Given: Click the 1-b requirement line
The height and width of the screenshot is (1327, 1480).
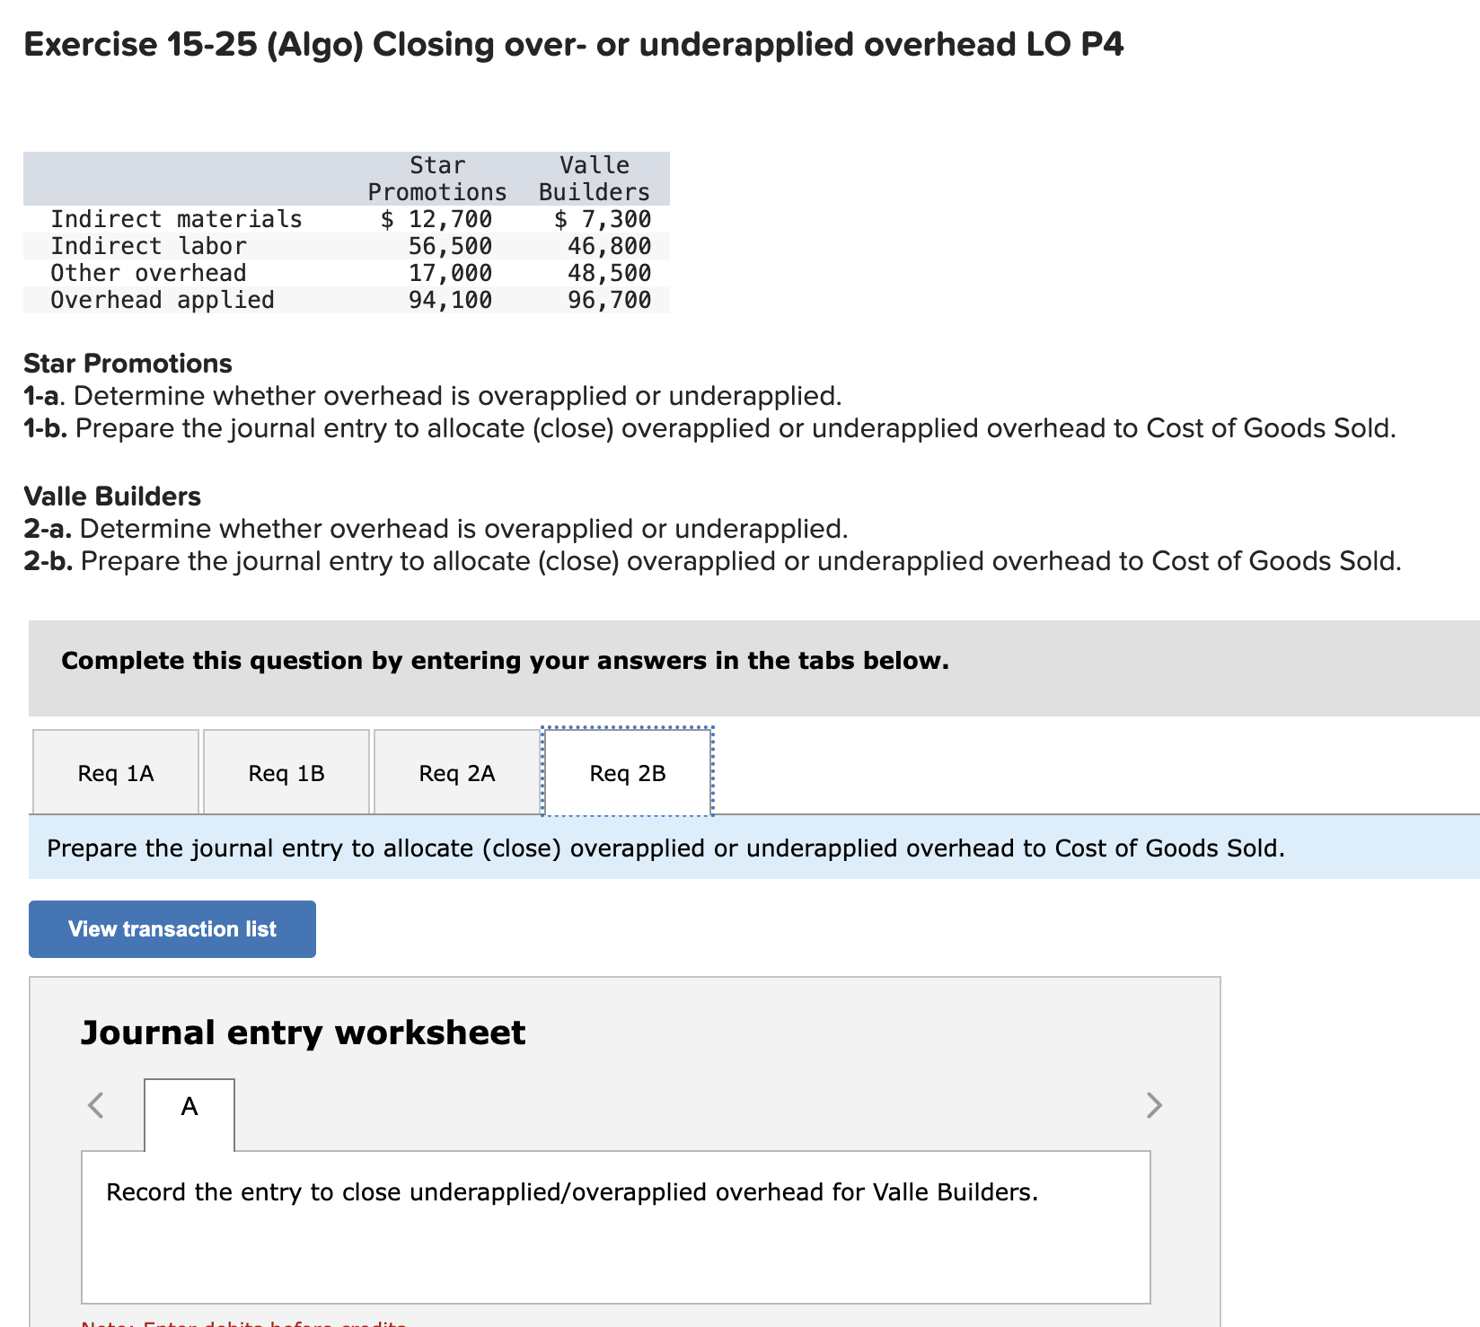Looking at the screenshot, I should point(709,428).
